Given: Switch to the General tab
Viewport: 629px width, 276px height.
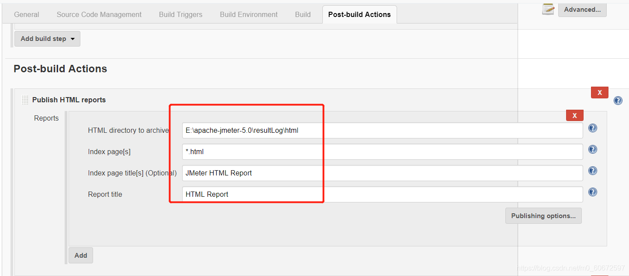Looking at the screenshot, I should [x=27, y=14].
